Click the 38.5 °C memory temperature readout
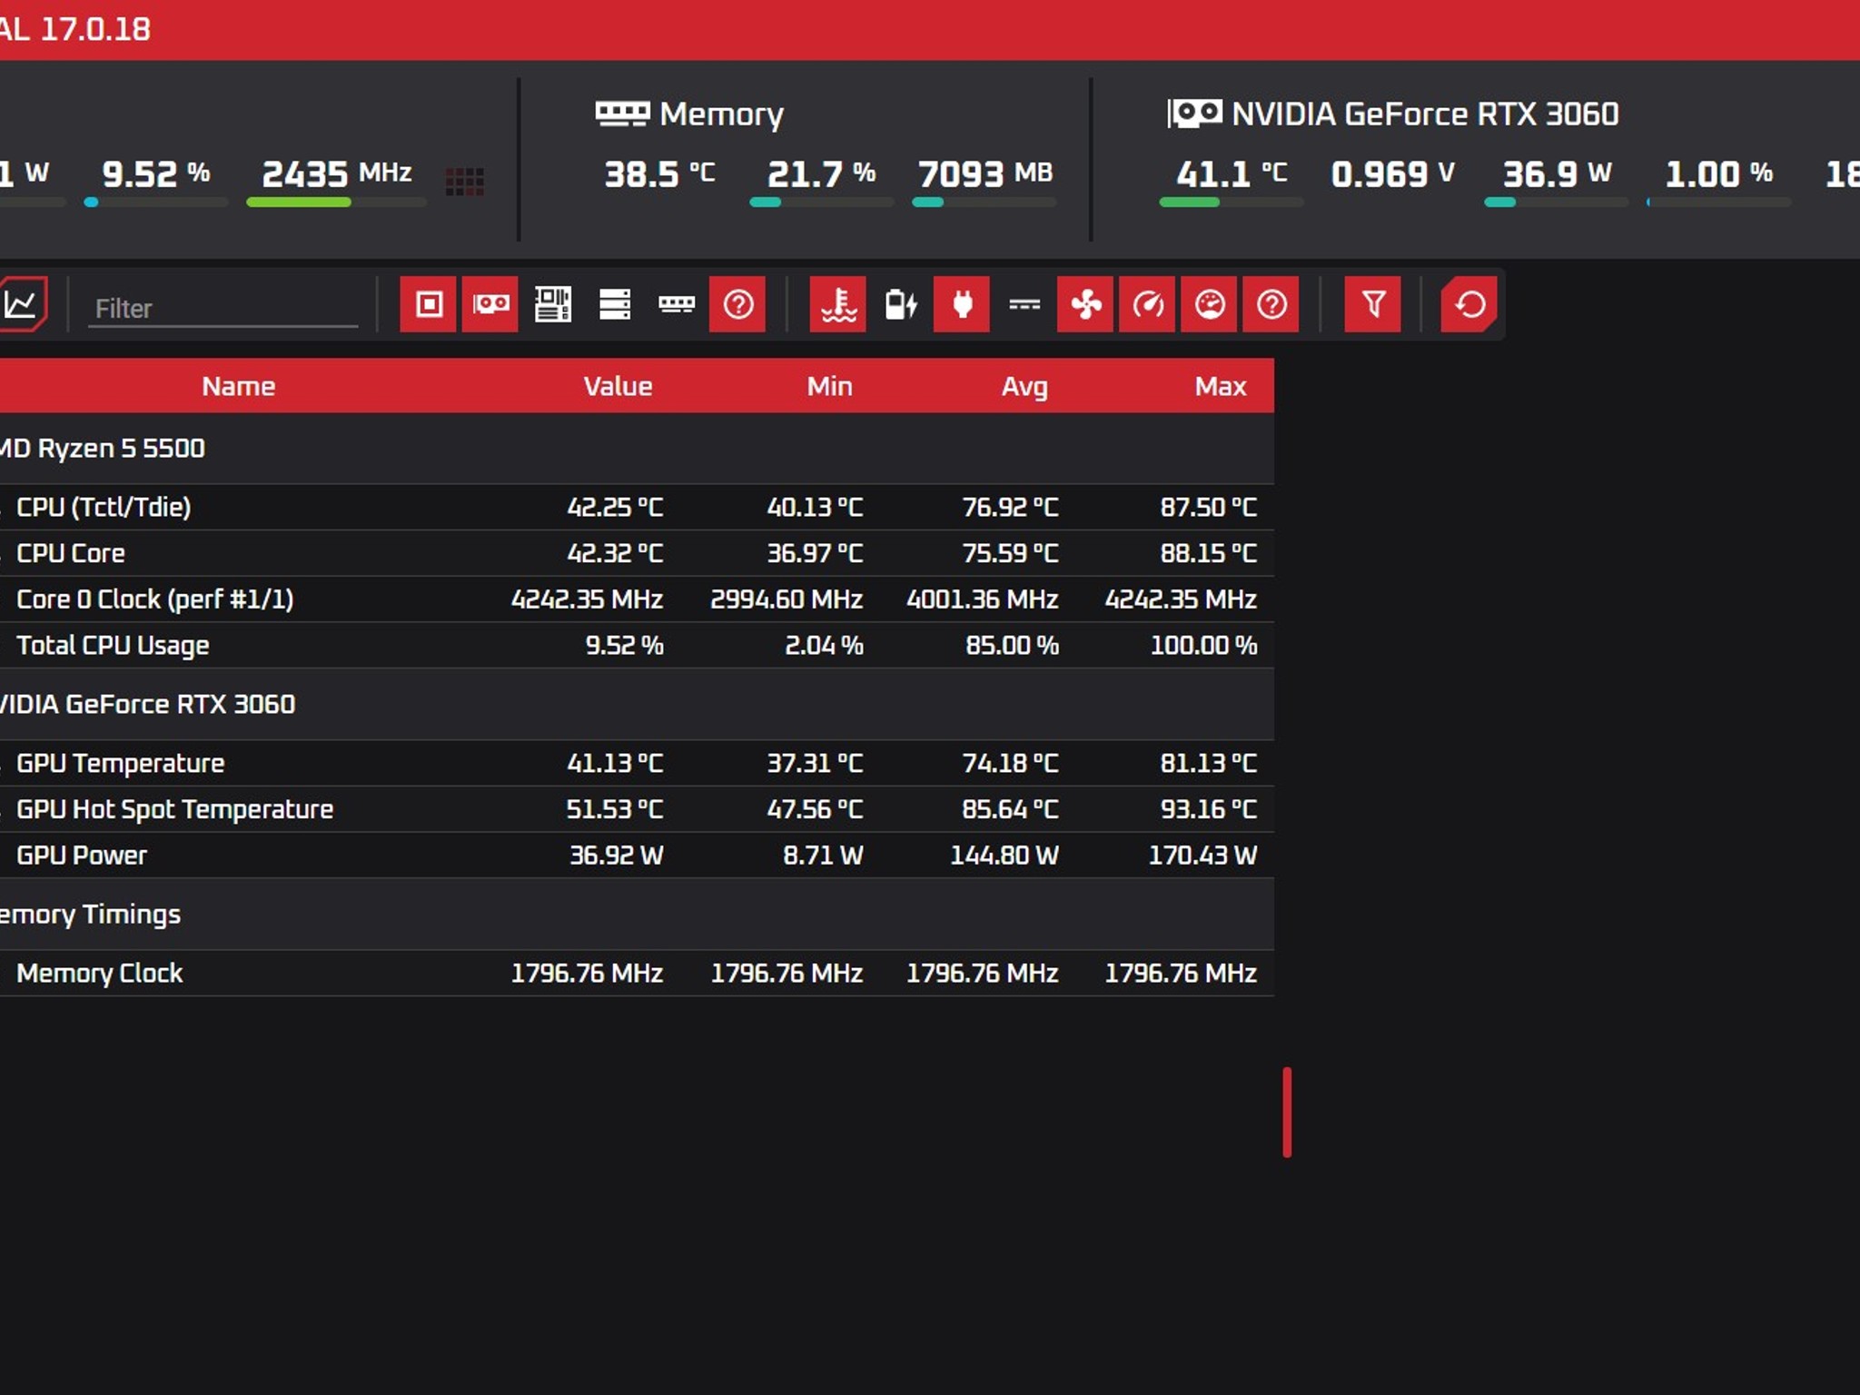 [x=660, y=173]
